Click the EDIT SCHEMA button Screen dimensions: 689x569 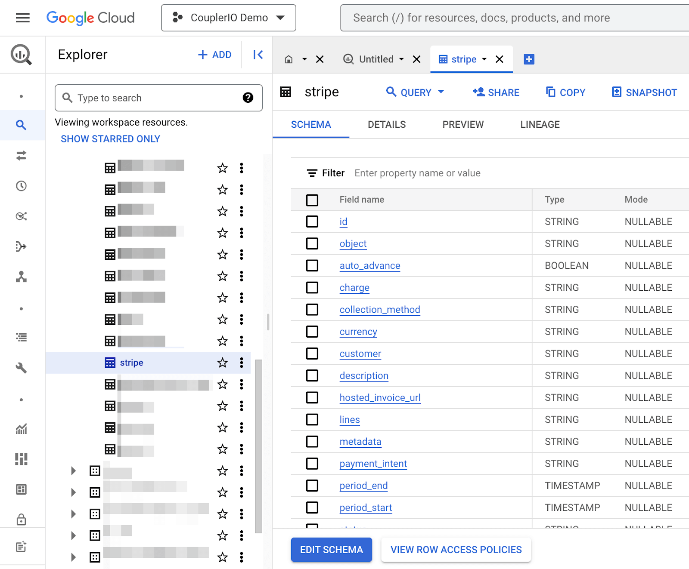click(x=331, y=550)
